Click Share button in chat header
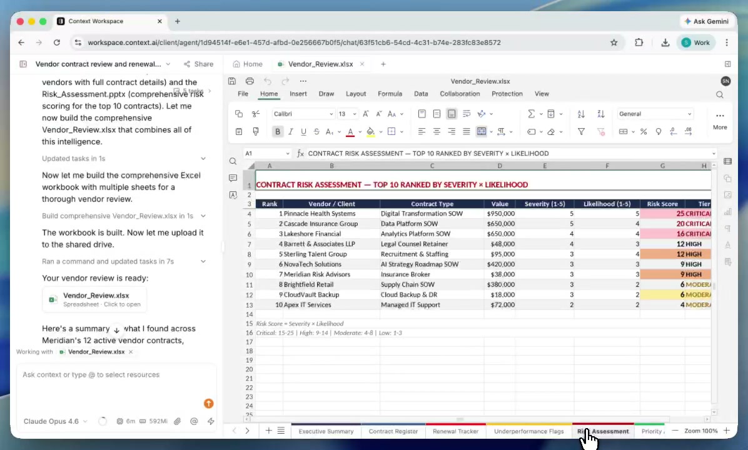This screenshot has width=748, height=450. point(198,64)
